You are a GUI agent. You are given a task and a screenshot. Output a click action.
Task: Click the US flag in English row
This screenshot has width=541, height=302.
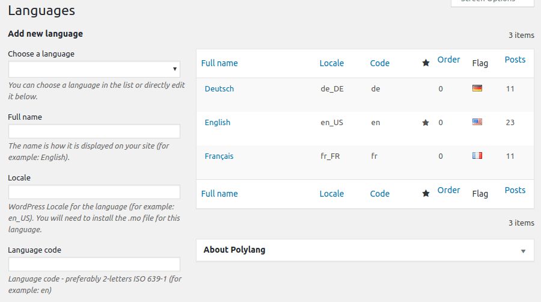coord(477,122)
